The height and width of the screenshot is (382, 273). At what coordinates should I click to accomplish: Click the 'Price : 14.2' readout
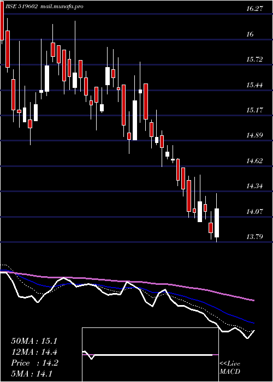[34, 363]
